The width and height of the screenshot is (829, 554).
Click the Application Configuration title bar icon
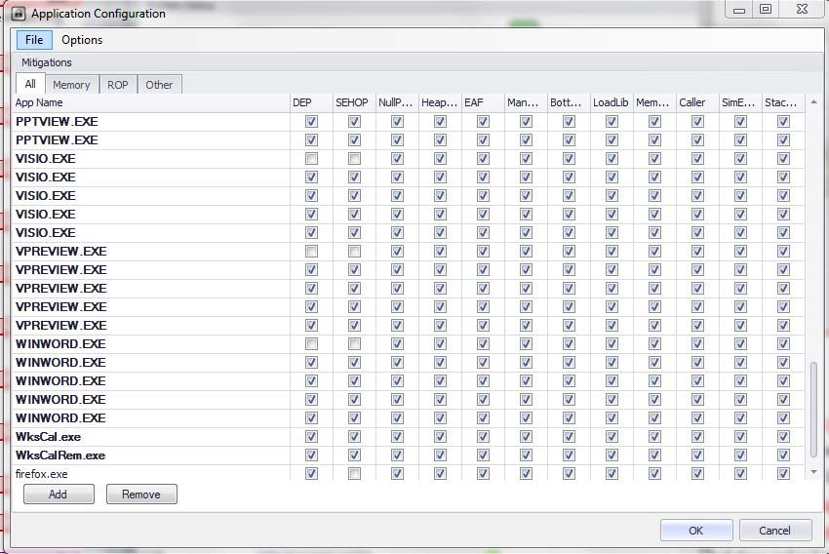pos(19,14)
